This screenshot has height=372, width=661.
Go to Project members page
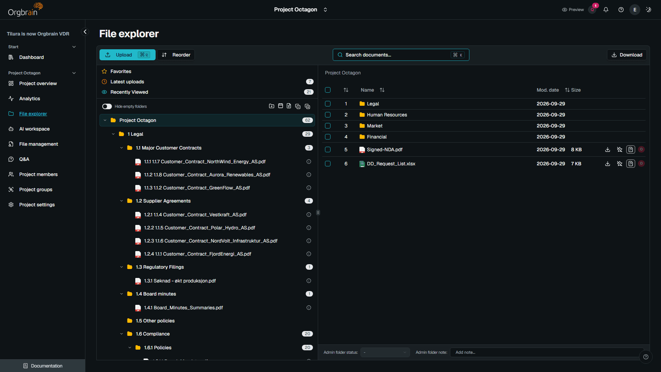(38, 174)
